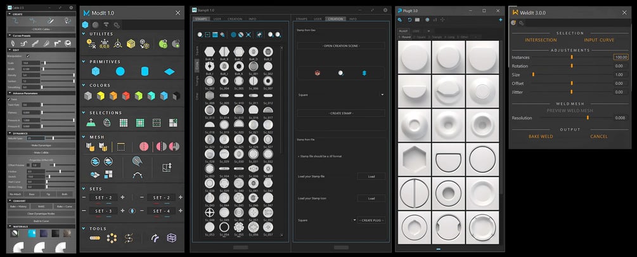This screenshot has width=637, height=257.
Task: Click CREATE Cables button in Cable panel
Action: 41,30
